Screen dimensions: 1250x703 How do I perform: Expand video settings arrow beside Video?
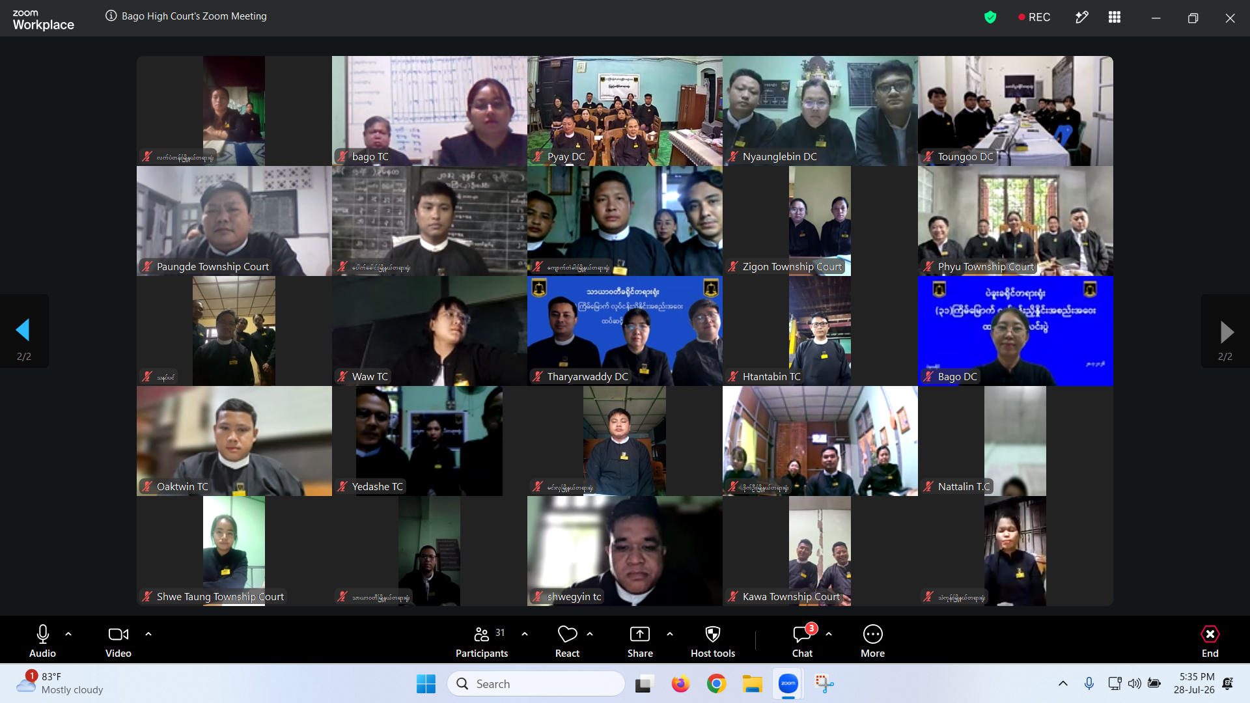click(148, 633)
